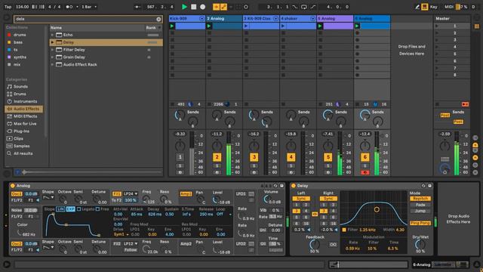Enable the Free checkbox in the envelope
Viewport: 483px width, 272px height.
click(97, 209)
